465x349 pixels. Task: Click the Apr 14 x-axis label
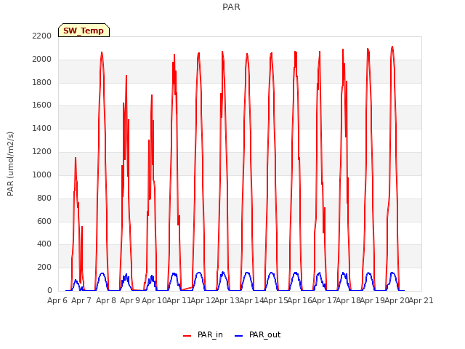[x=251, y=300]
